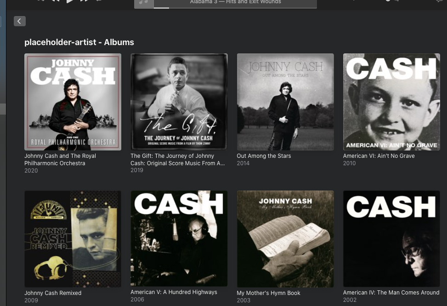The height and width of the screenshot is (306, 447).
Task: Click the year 2020 under Royal Philharmonic album
Action: 31,170
